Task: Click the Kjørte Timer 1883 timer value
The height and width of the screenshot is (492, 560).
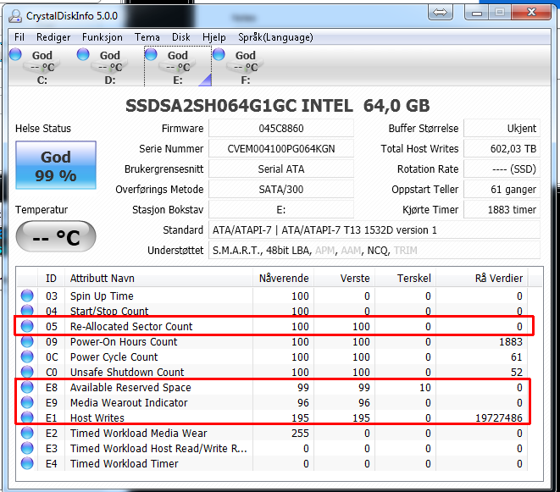Action: [x=502, y=209]
